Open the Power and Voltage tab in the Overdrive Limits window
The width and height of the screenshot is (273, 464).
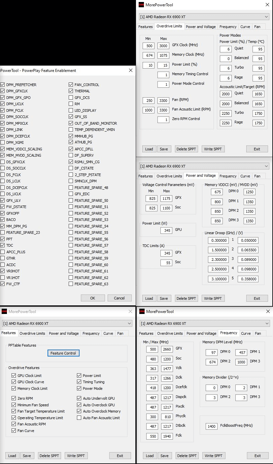tap(201, 27)
